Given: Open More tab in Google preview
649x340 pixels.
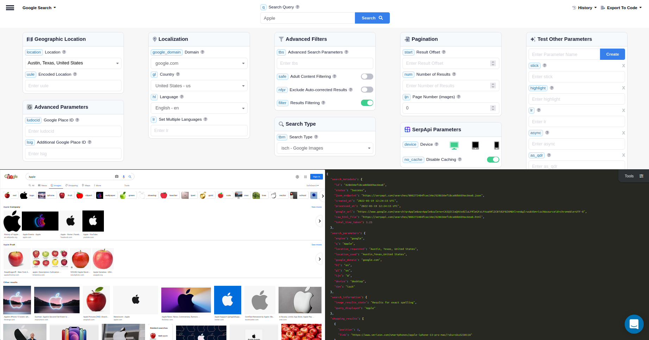Looking at the screenshot, I should 98,185.
